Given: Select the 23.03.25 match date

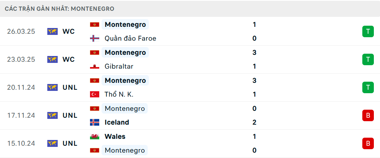Looking at the screenshot, I should point(21,59).
